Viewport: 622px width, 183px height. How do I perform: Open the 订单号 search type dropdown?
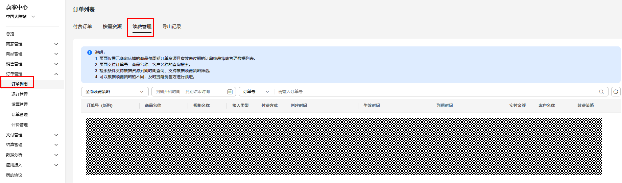[256, 92]
